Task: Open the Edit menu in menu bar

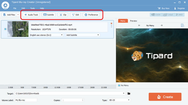Action: 23,8
